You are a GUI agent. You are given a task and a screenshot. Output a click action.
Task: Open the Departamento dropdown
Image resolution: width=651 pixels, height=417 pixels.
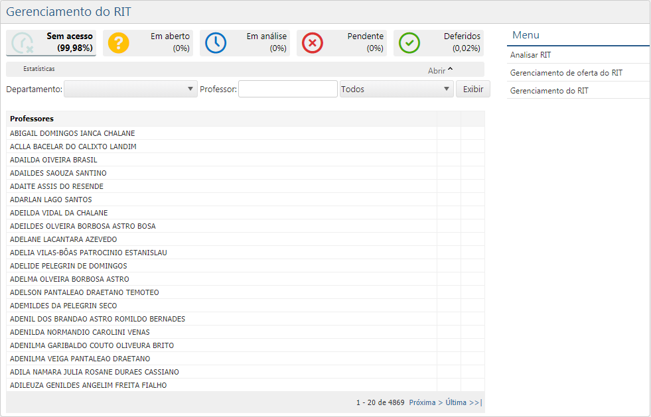point(130,89)
